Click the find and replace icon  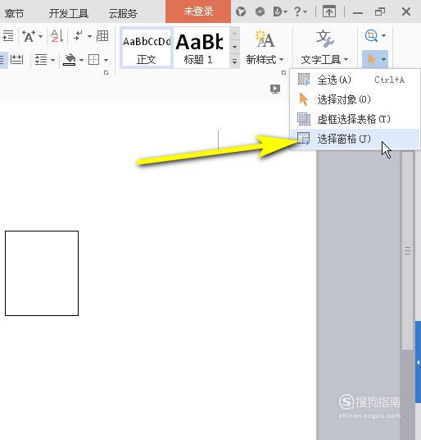click(x=372, y=35)
